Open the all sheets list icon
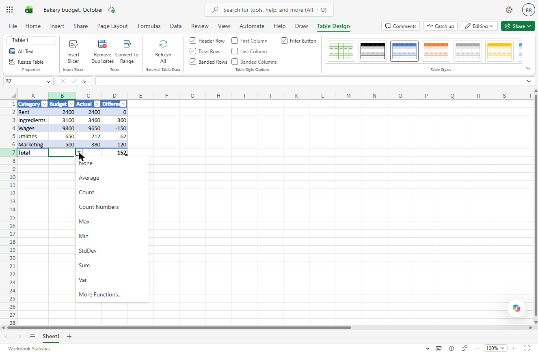The height and width of the screenshot is (352, 538). [32, 336]
